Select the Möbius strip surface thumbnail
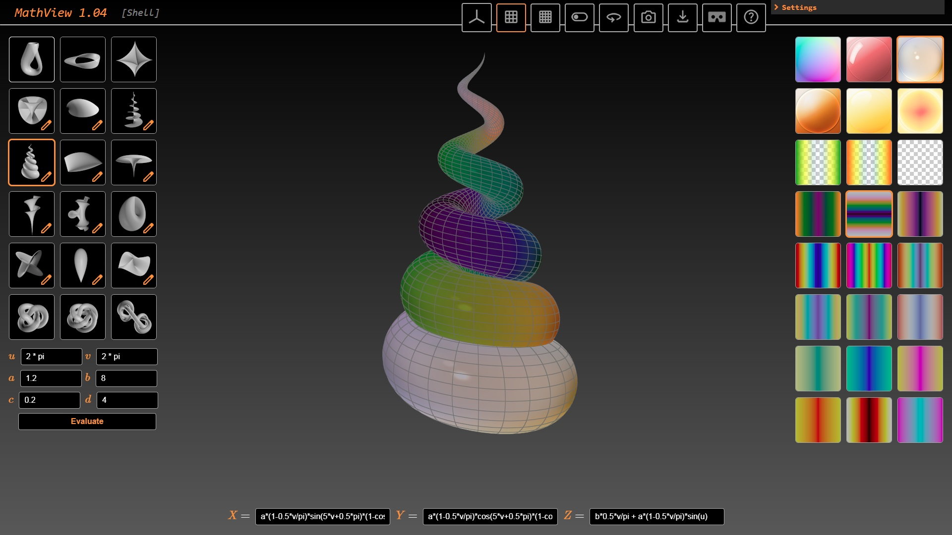 coord(83,59)
